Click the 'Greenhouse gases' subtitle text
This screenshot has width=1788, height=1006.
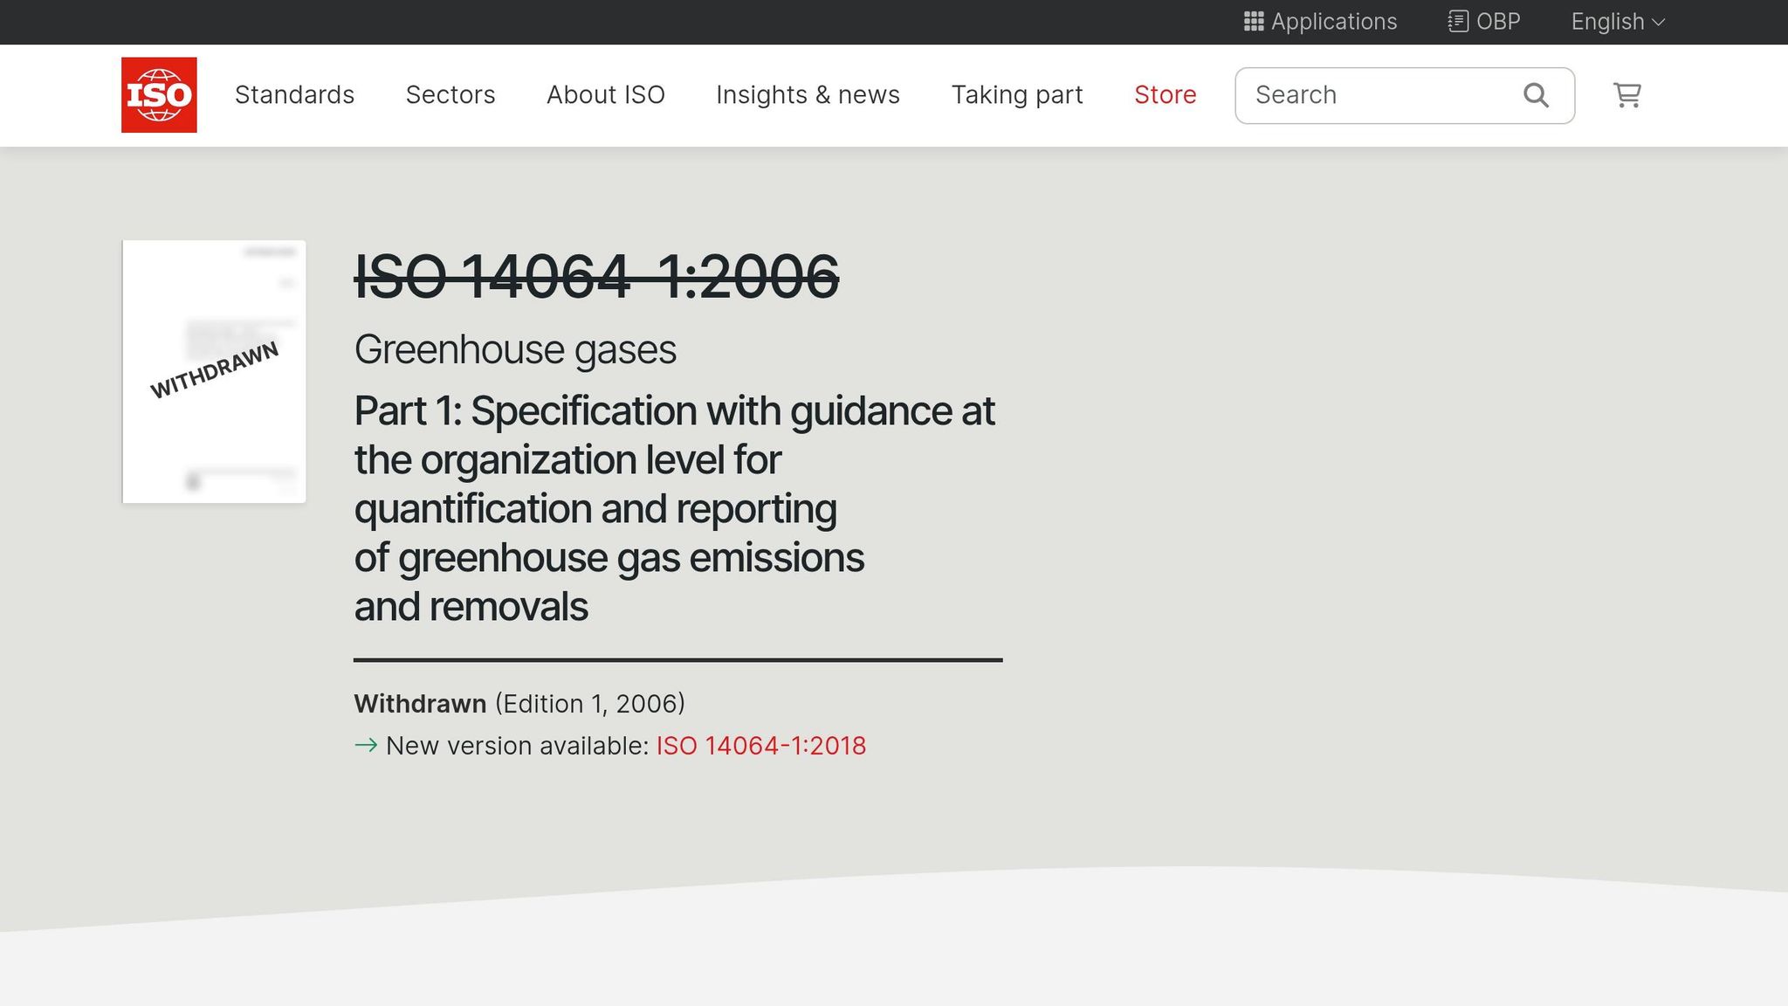tap(515, 350)
